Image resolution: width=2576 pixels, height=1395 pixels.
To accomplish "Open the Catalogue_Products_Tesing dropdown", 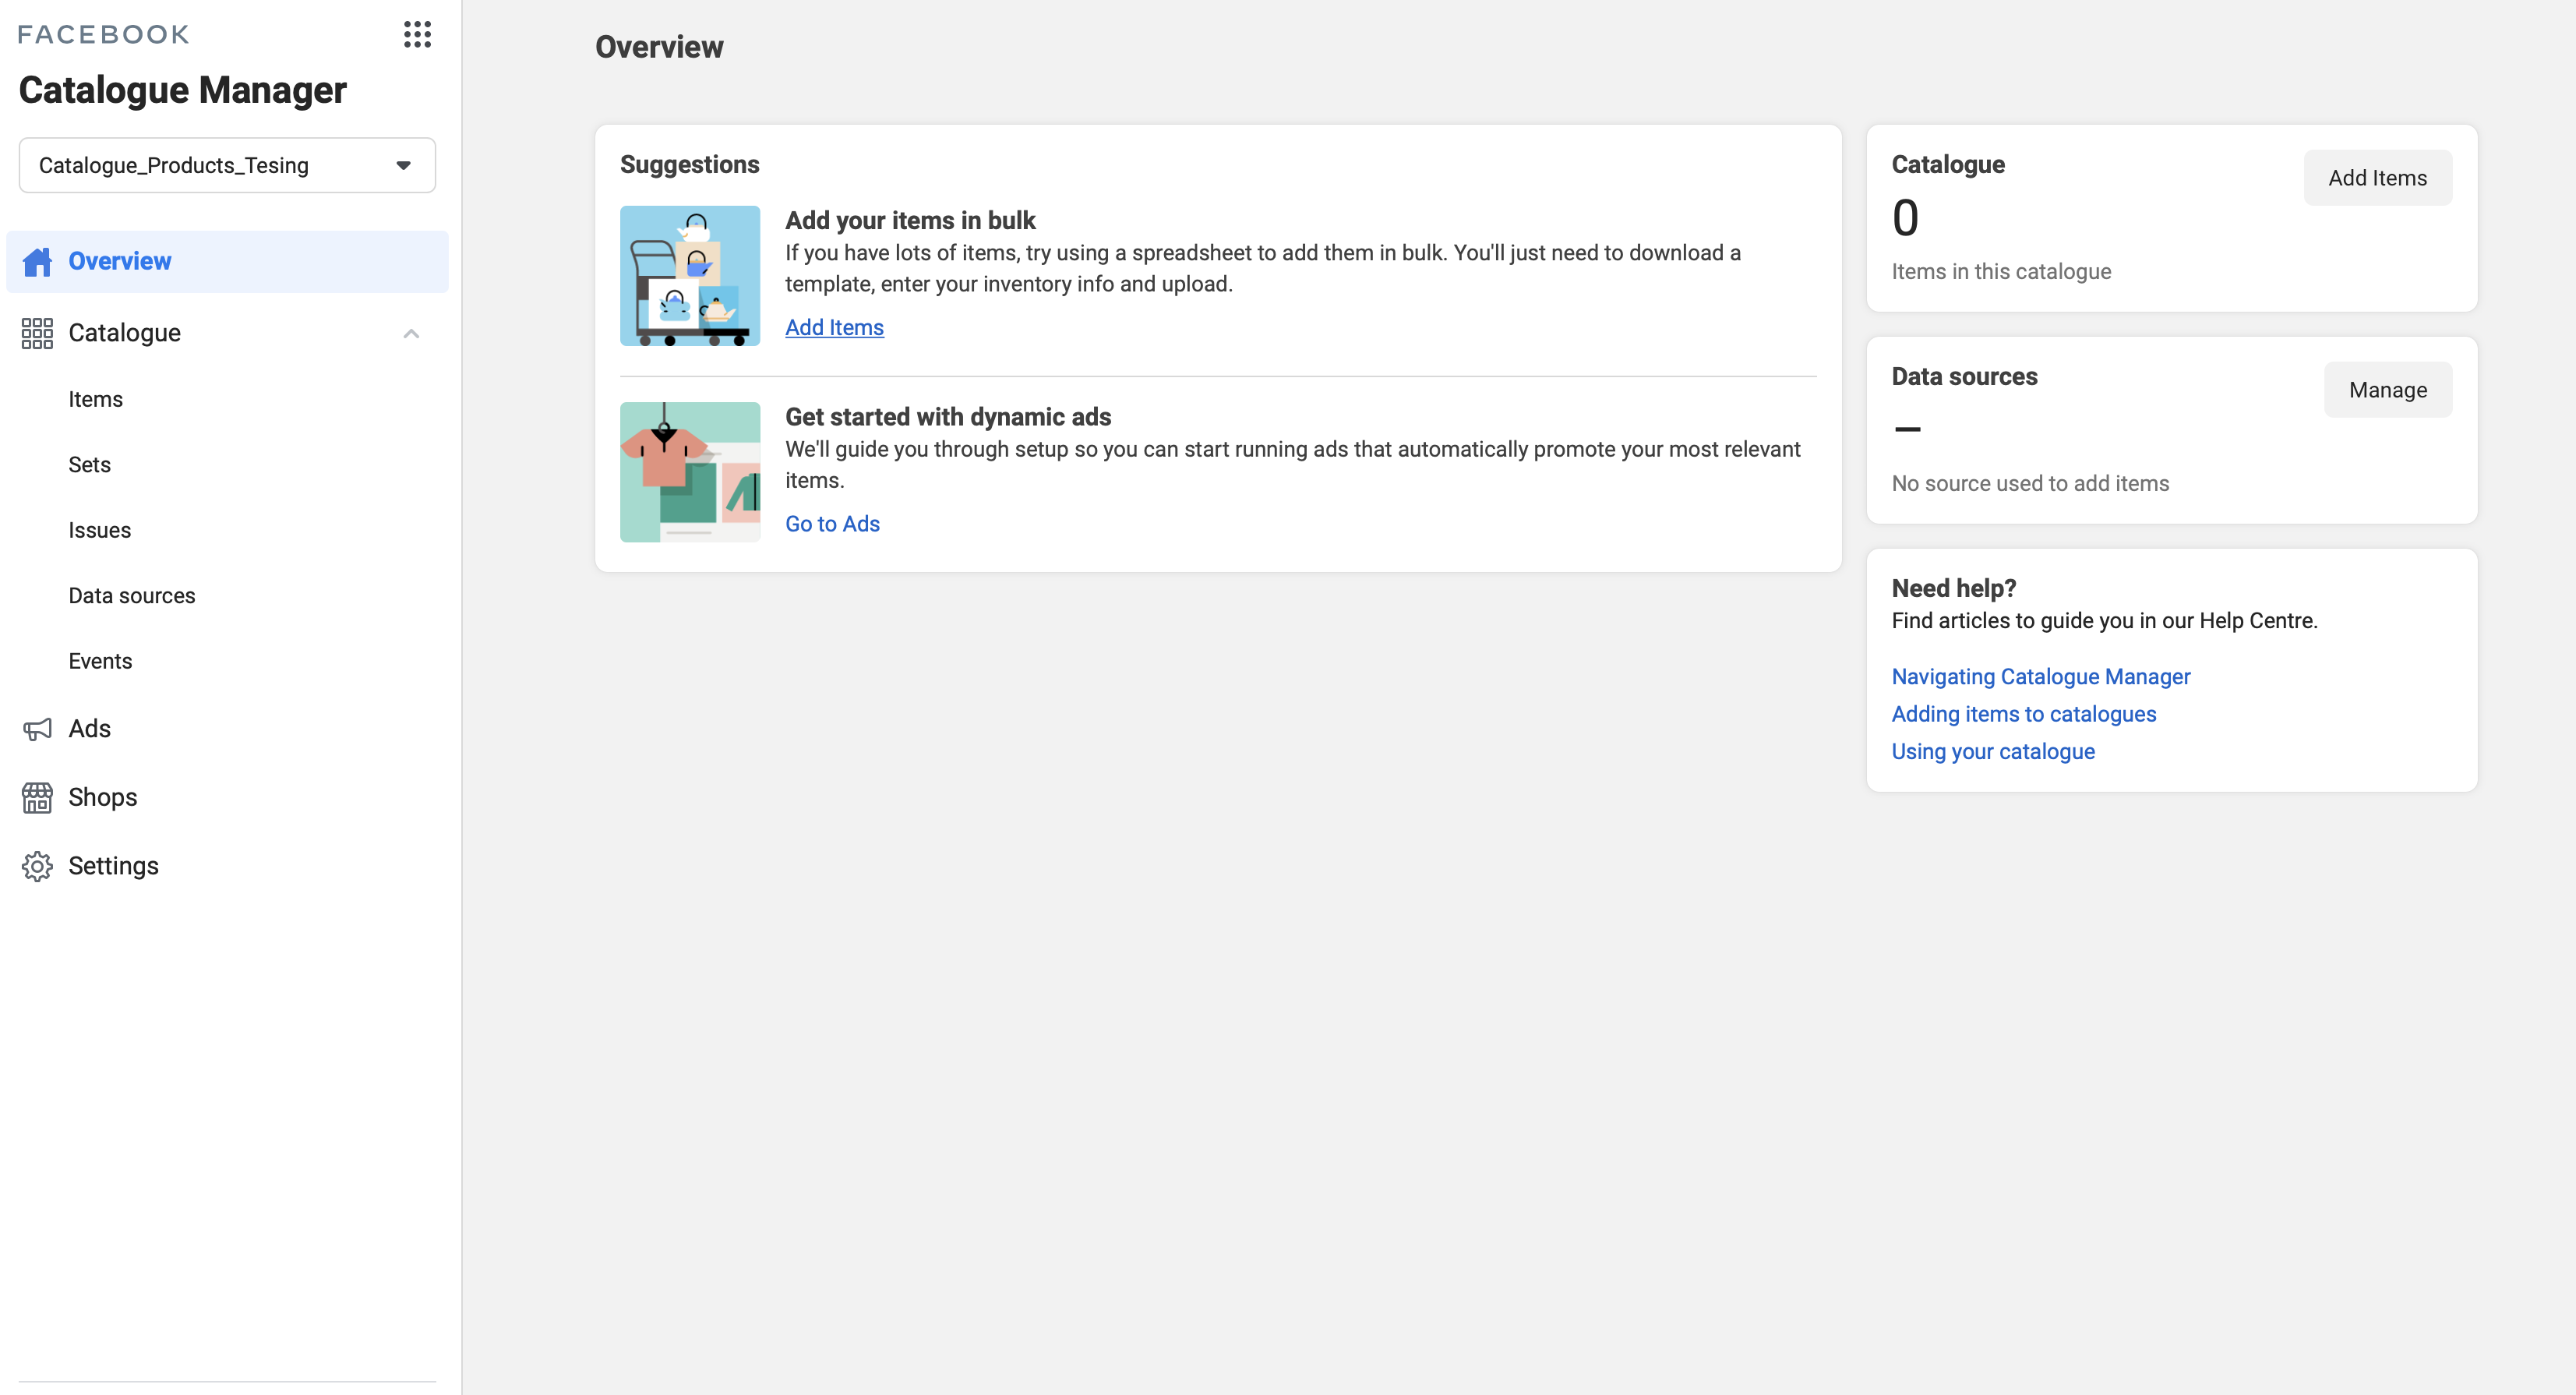I will pos(227,165).
